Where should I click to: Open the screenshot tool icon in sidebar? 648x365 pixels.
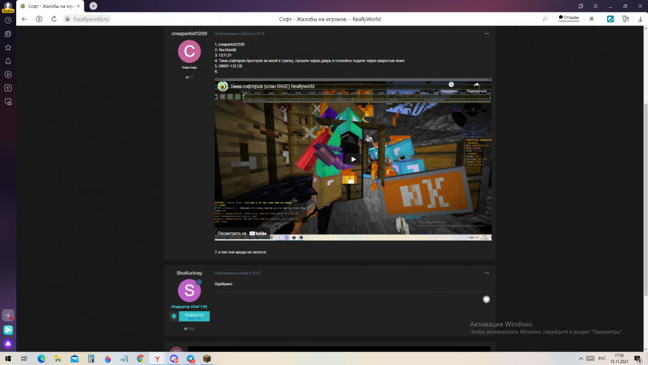(x=8, y=102)
